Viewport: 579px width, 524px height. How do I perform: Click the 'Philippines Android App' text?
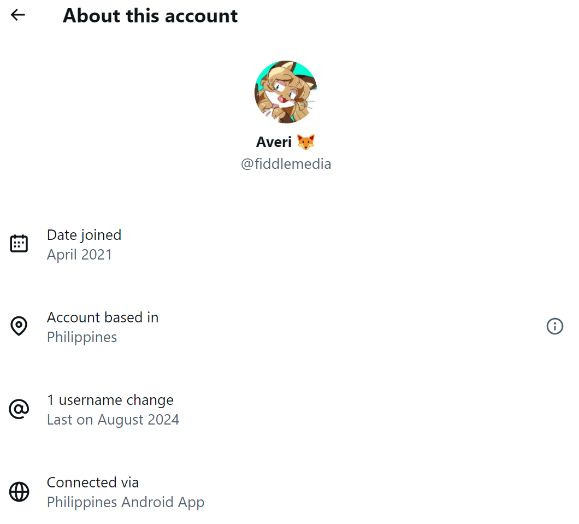click(126, 502)
